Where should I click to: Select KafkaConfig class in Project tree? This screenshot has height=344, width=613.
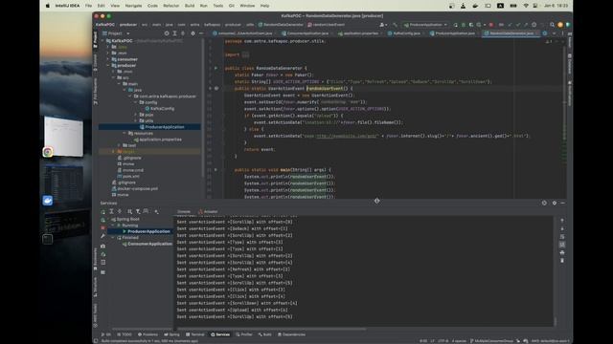click(x=160, y=108)
